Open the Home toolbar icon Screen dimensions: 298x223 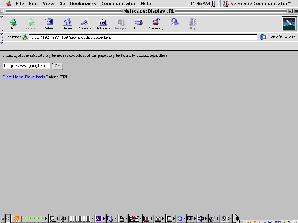click(x=67, y=24)
